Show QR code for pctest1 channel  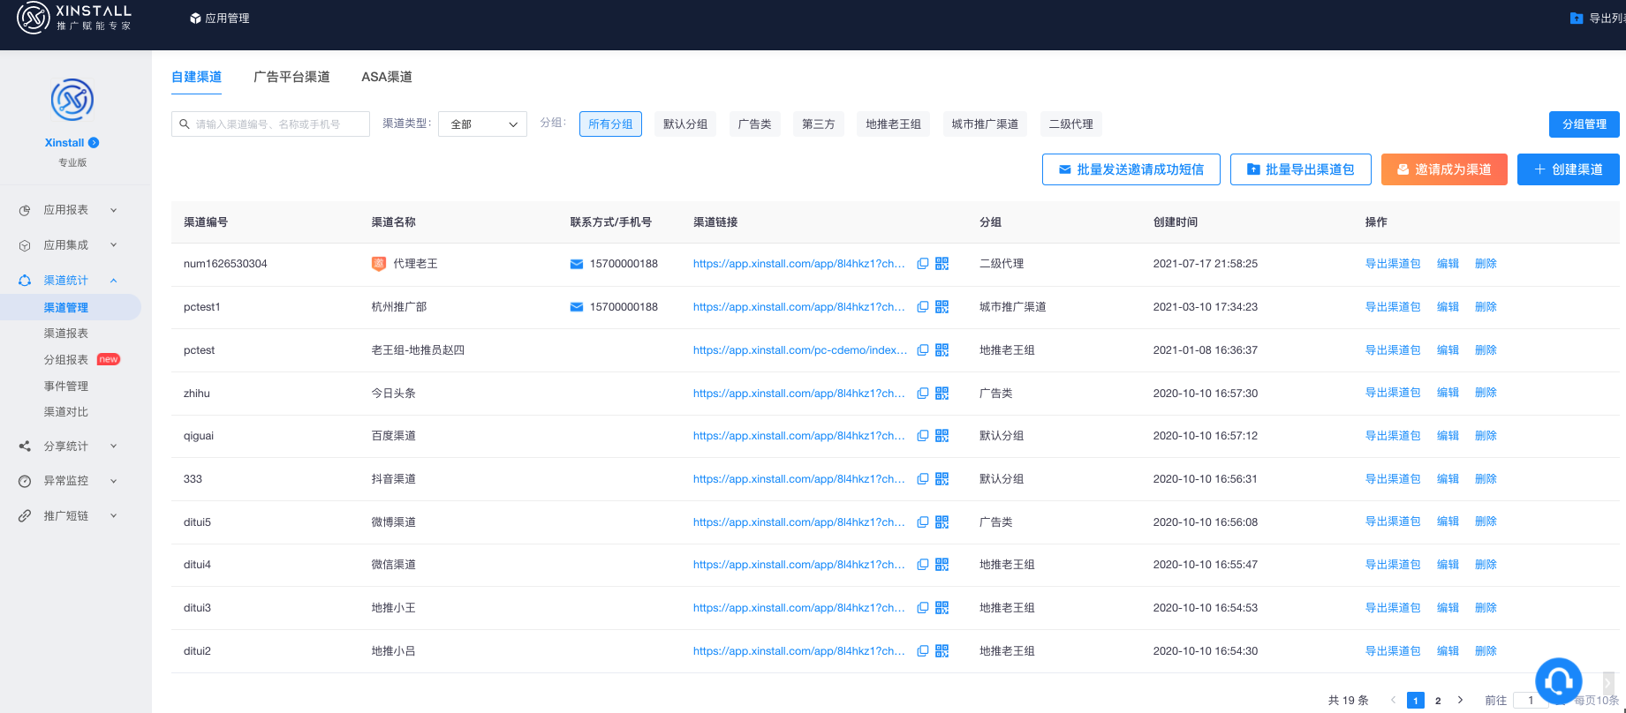(x=942, y=307)
